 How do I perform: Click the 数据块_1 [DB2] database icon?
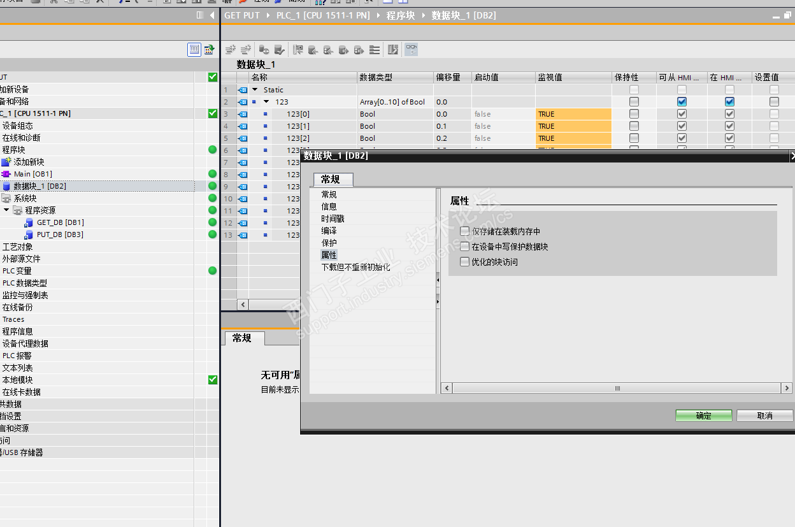tap(6, 186)
